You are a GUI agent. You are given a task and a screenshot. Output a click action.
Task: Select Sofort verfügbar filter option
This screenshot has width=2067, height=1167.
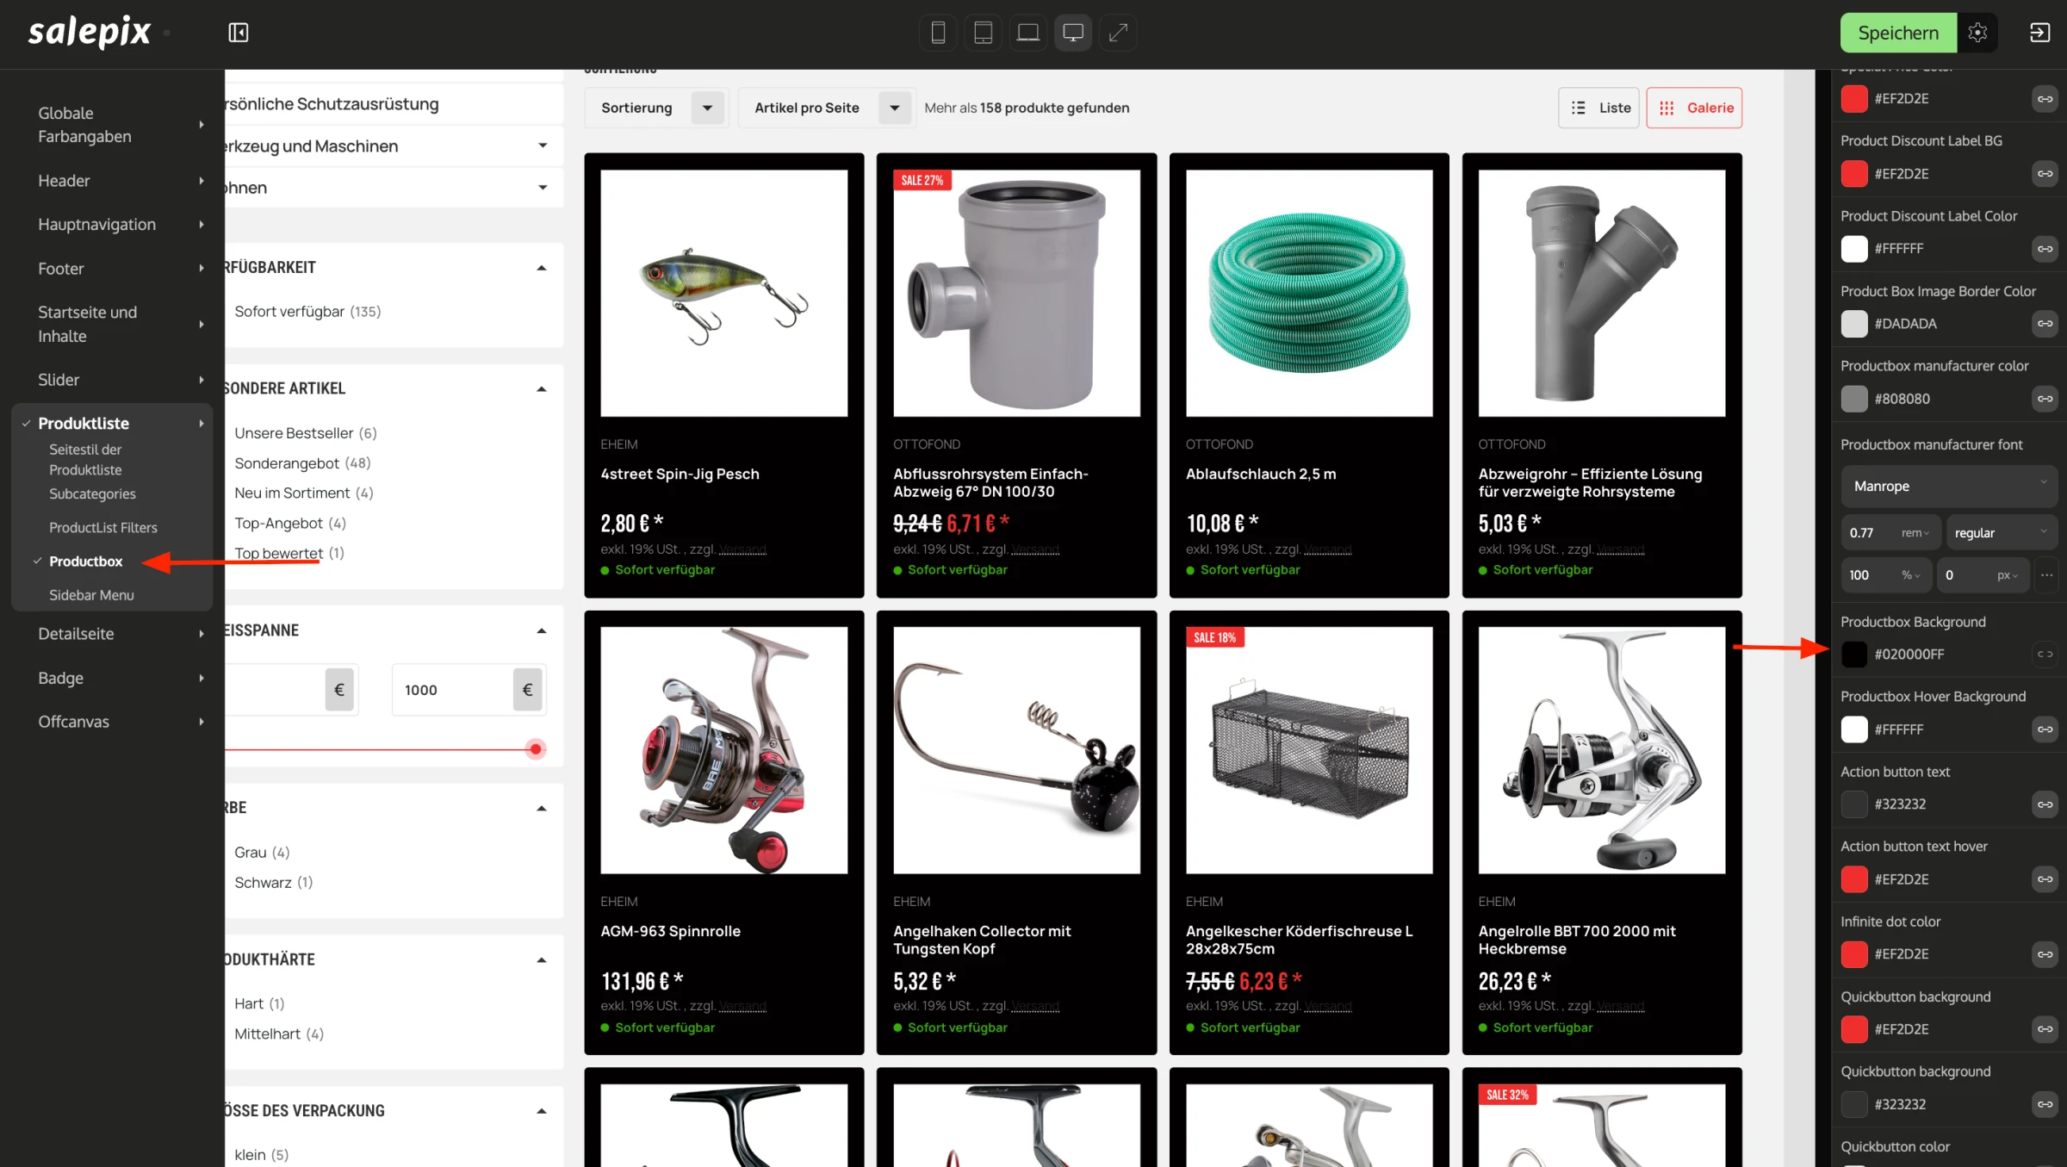pos(307,312)
